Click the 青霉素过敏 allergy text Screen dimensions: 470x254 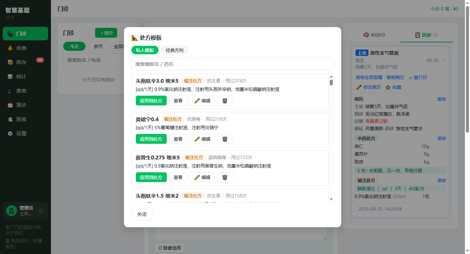click(376, 121)
